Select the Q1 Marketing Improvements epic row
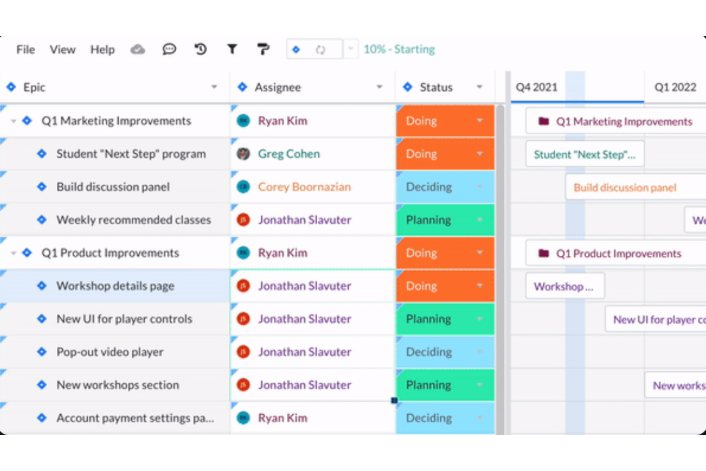 115,121
